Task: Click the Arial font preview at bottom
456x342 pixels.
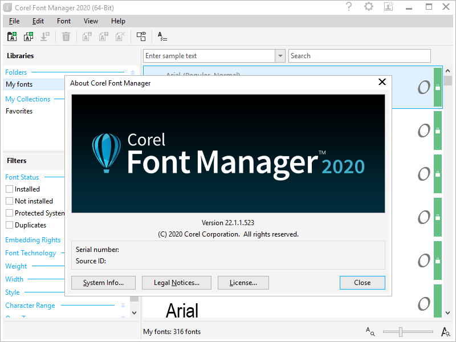Action: click(x=182, y=310)
